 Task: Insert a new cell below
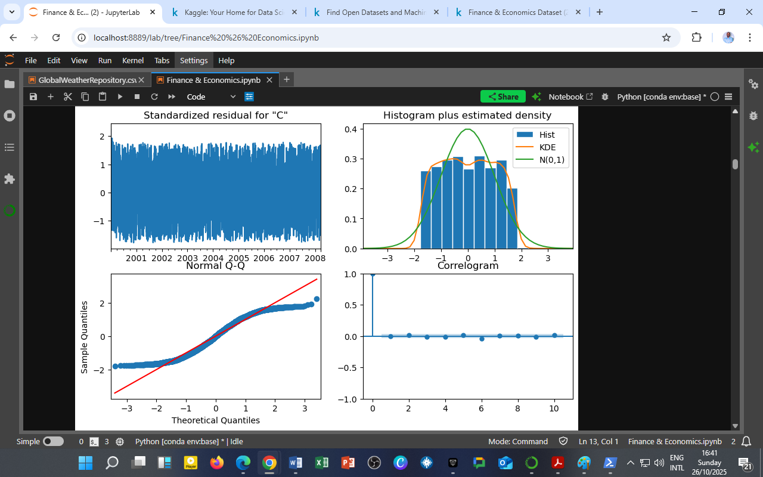tap(51, 96)
